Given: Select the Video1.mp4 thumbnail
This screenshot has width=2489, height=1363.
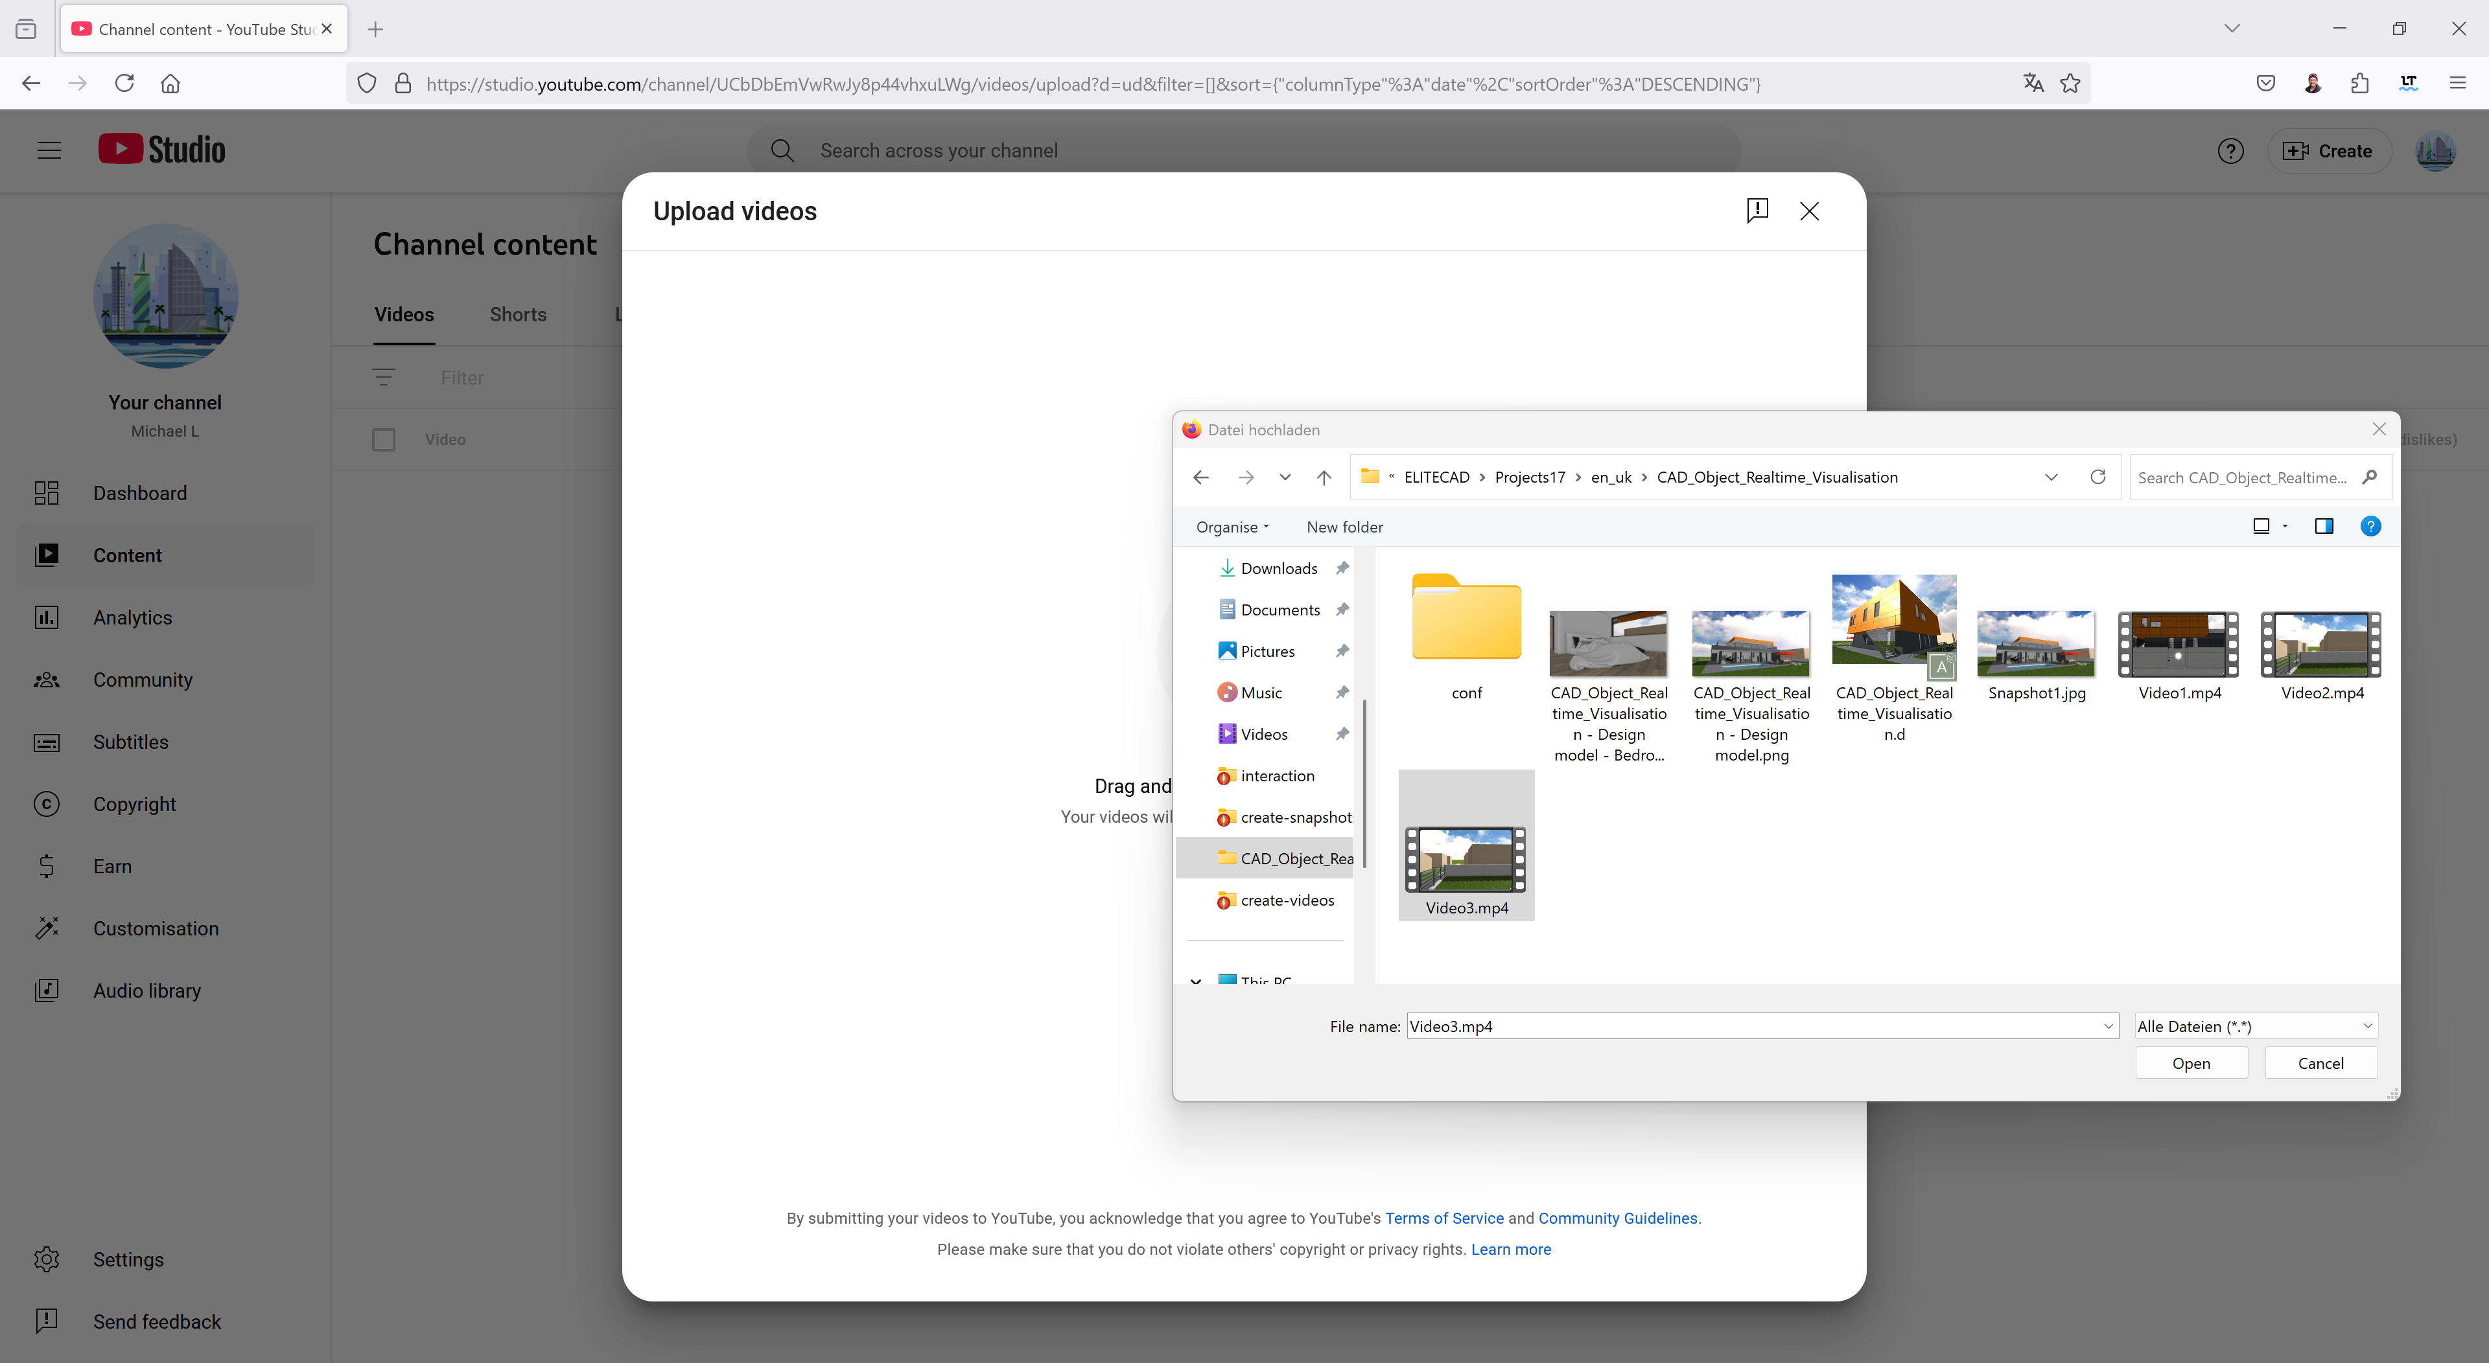Looking at the screenshot, I should tap(2179, 645).
